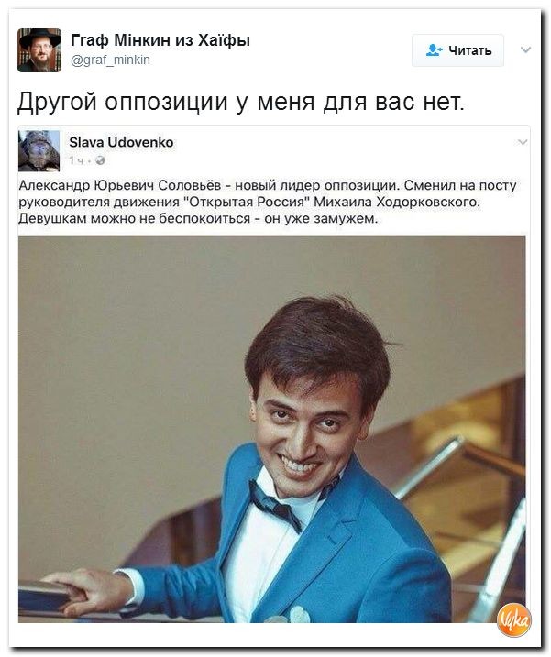Viewport: 551px width, 657px height.
Task: Click the words Михаила Ходорковского
Action: pyautogui.click(x=396, y=202)
